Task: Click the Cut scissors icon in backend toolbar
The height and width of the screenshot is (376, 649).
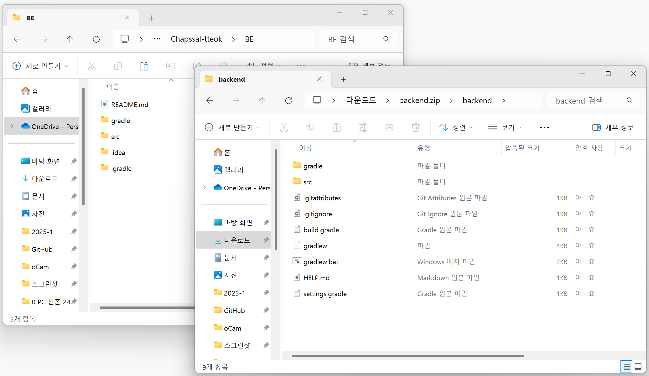Action: (x=284, y=127)
